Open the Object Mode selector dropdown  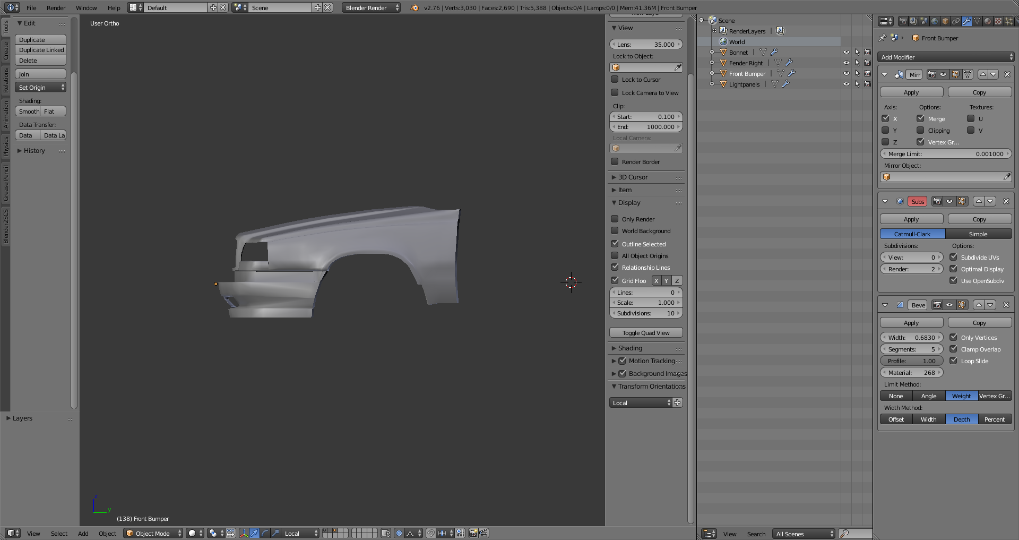point(153,533)
